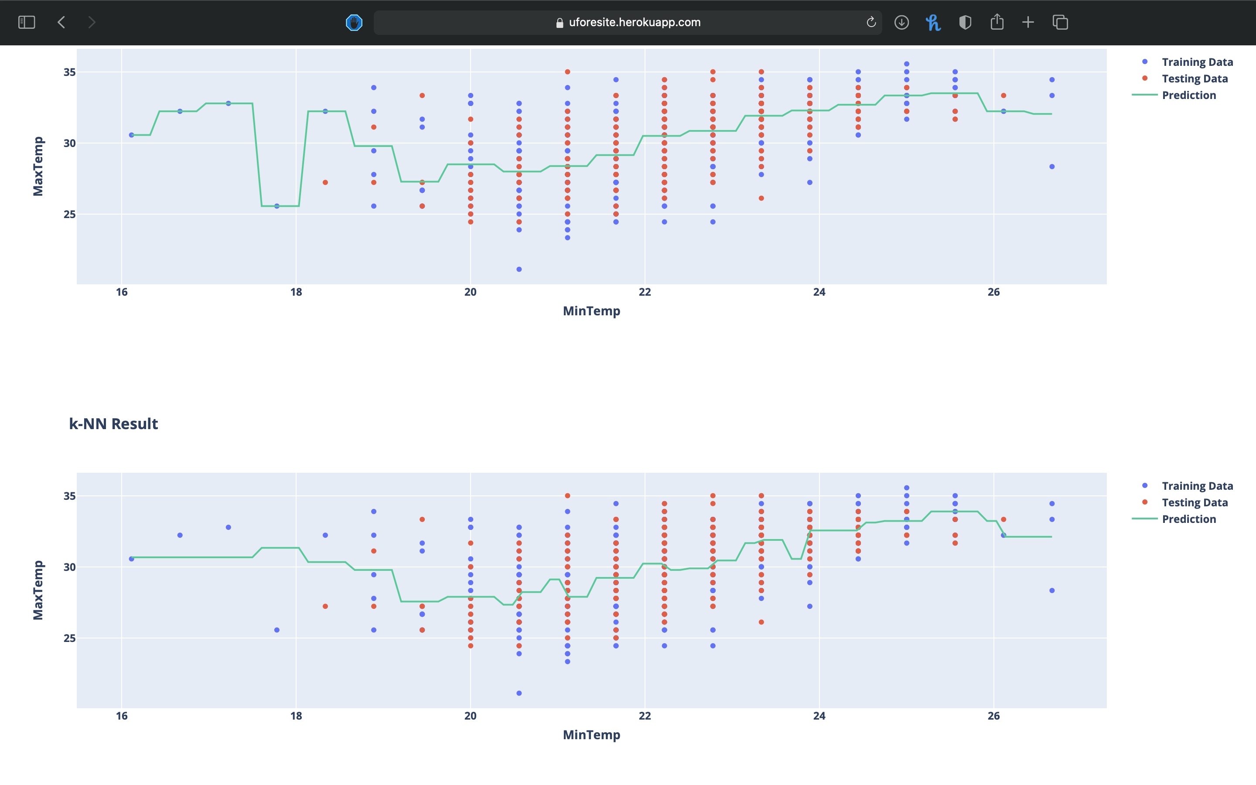The image size is (1256, 785).
Task: Toggle Training Data in top chart legend
Action: (x=1196, y=62)
